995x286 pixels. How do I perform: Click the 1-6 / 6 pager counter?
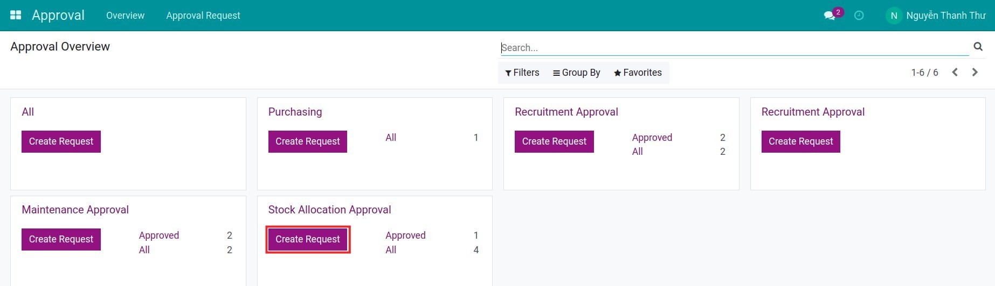(x=924, y=73)
